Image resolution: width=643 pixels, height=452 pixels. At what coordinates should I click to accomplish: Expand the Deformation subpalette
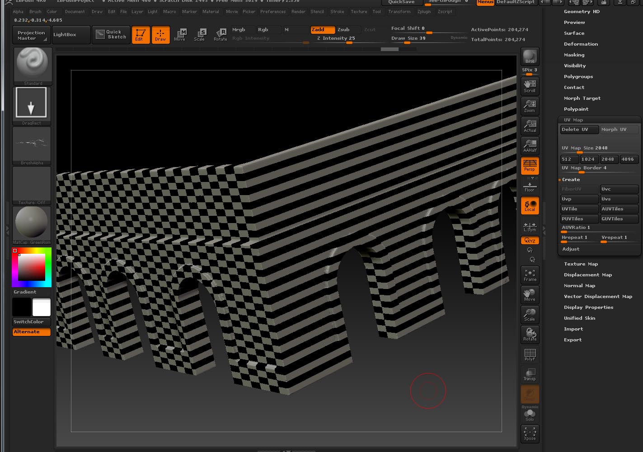581,44
